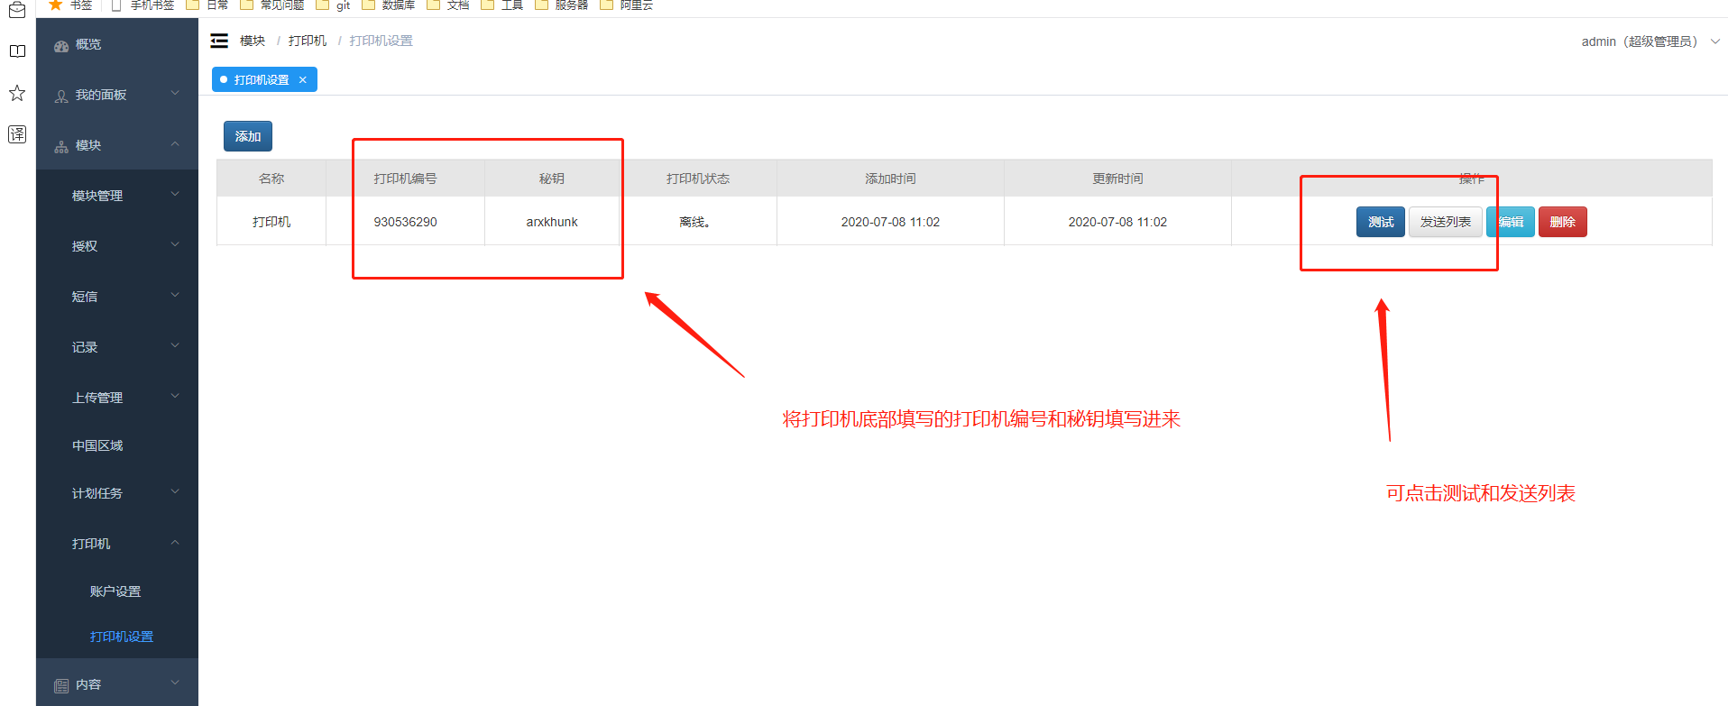
Task: Open the browser reading book icon
Action: (x=17, y=51)
